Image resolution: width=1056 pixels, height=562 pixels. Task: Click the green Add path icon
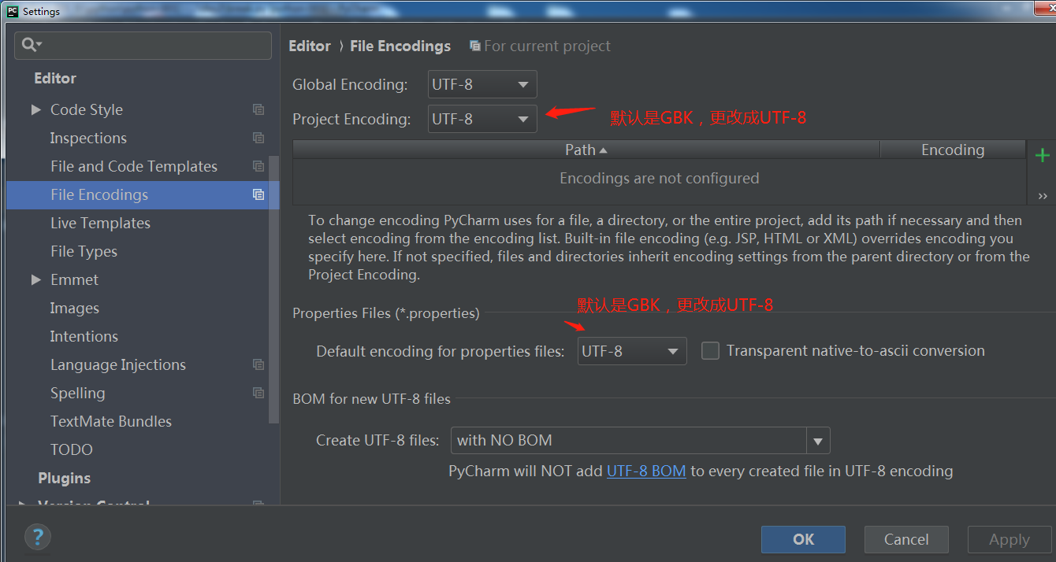pos(1042,154)
